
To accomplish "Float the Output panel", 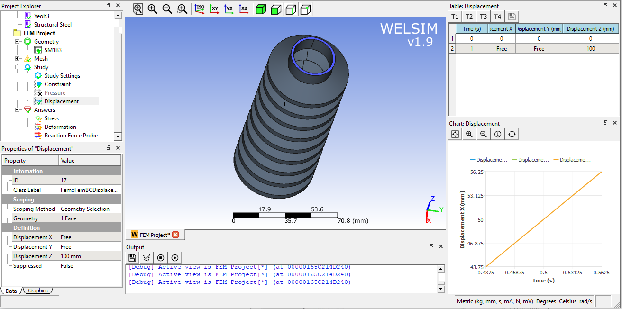I will (431, 246).
